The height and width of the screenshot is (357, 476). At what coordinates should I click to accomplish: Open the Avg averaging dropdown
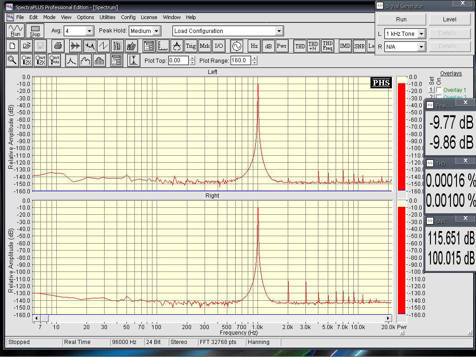point(89,31)
